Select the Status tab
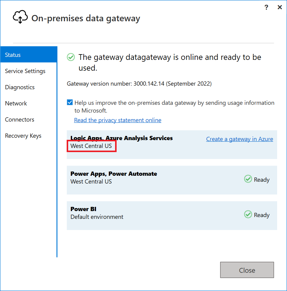The height and width of the screenshot is (291, 287). (x=13, y=55)
